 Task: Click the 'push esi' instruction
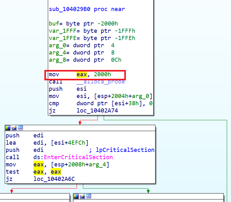click(x=68, y=89)
